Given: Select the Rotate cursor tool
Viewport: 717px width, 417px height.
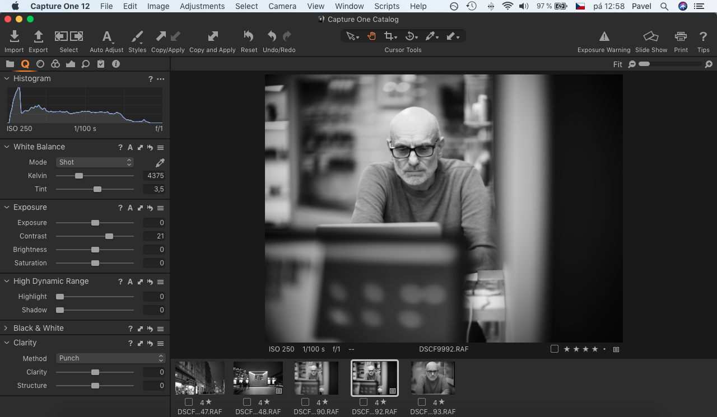Looking at the screenshot, I should coord(411,36).
